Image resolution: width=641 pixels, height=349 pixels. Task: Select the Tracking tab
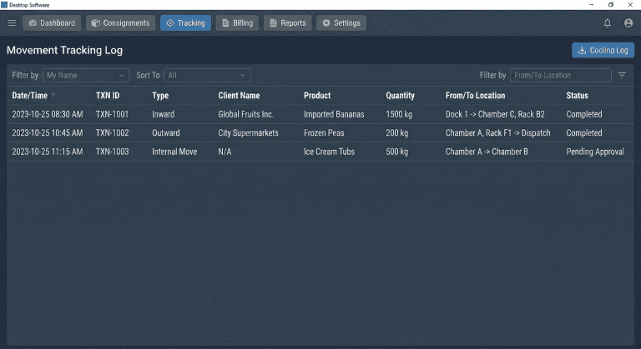point(185,23)
